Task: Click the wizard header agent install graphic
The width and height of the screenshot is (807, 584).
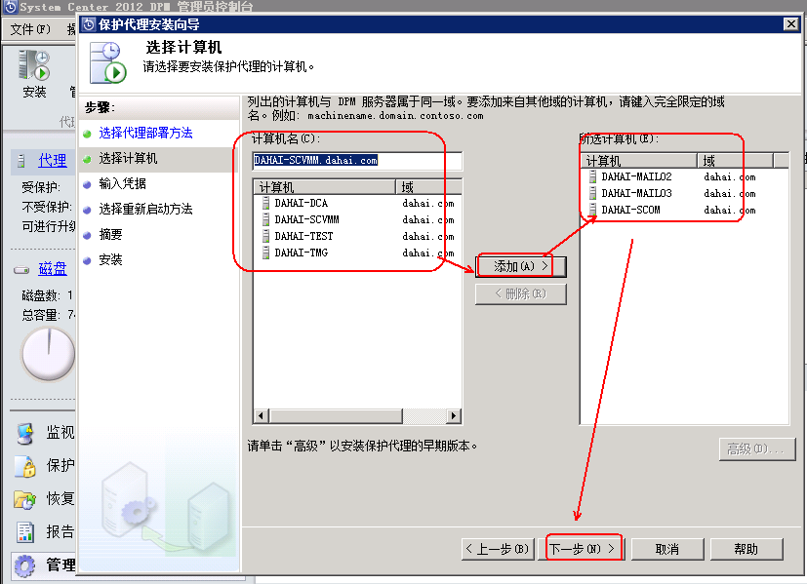Action: (x=108, y=62)
